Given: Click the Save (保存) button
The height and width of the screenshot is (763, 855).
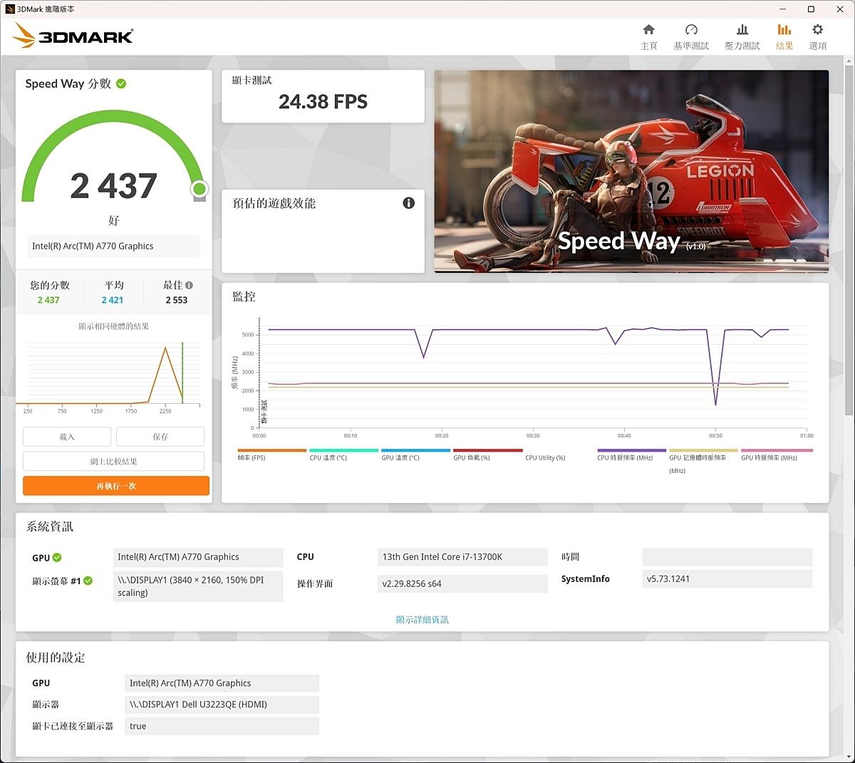Looking at the screenshot, I should (x=160, y=437).
